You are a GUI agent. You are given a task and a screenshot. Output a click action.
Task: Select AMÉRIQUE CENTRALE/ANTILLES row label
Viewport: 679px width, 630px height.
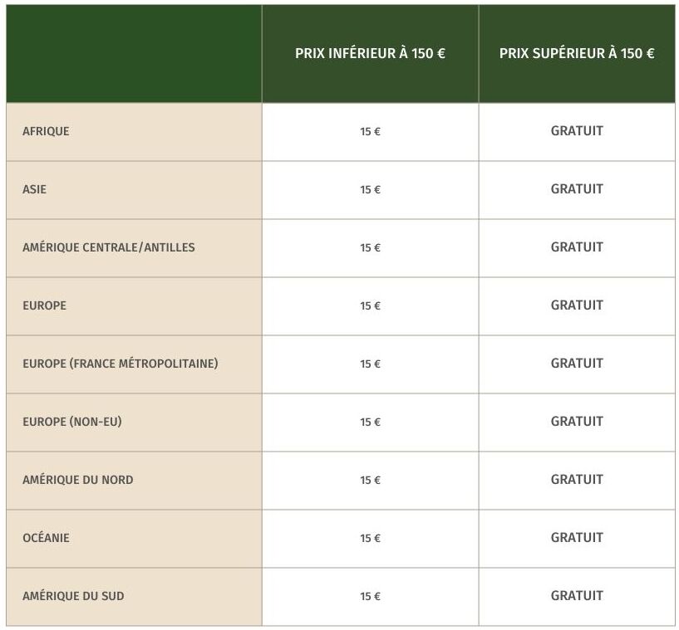pos(109,247)
